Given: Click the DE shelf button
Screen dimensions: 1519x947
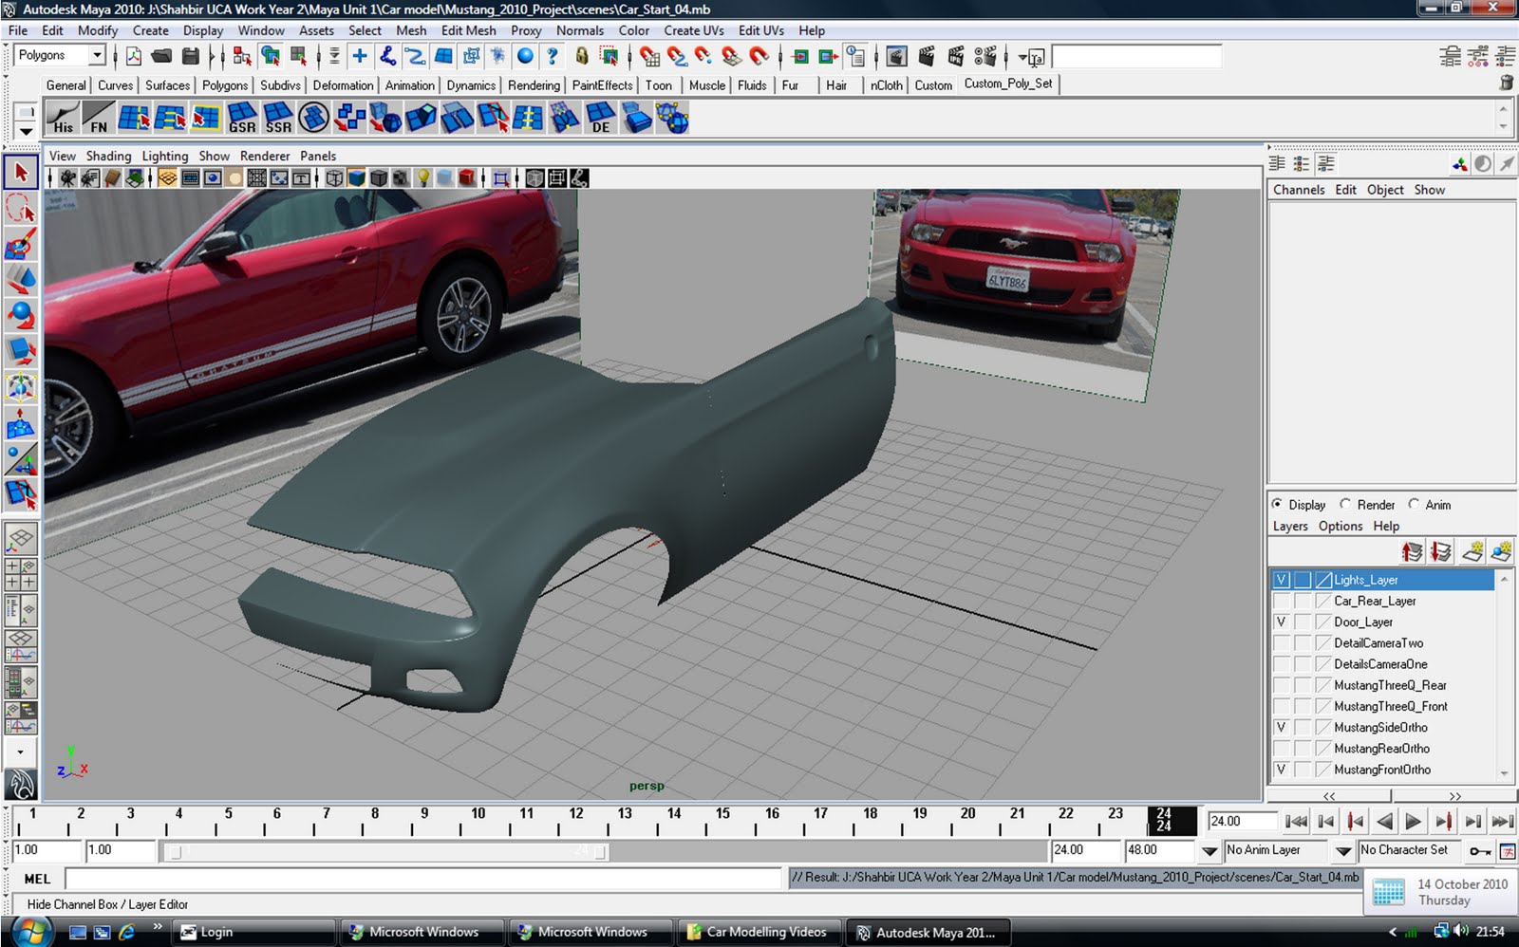Looking at the screenshot, I should (x=600, y=119).
